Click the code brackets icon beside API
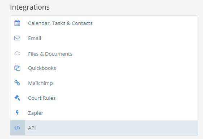 (x=17, y=128)
